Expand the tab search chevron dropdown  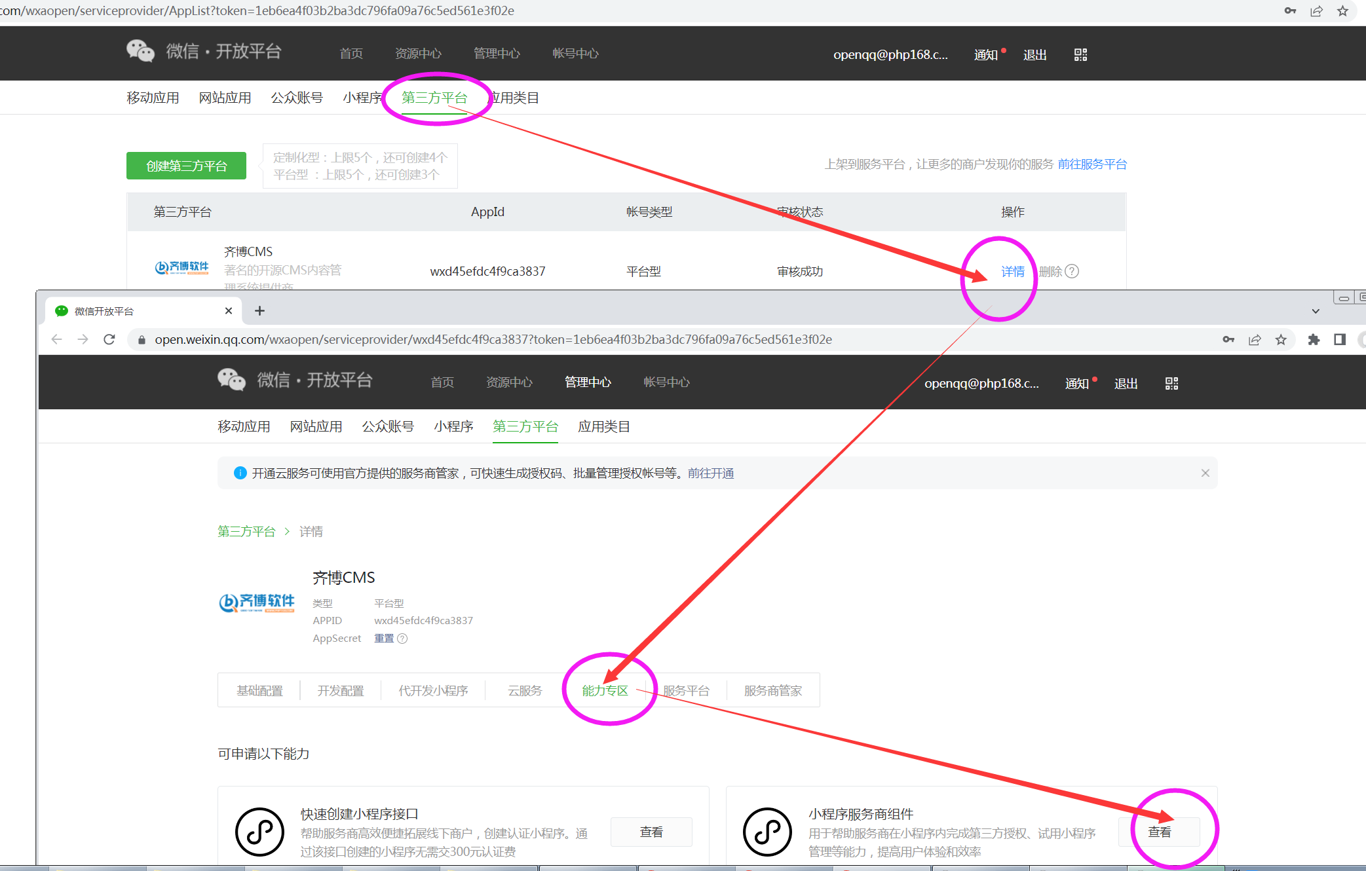point(1316,311)
